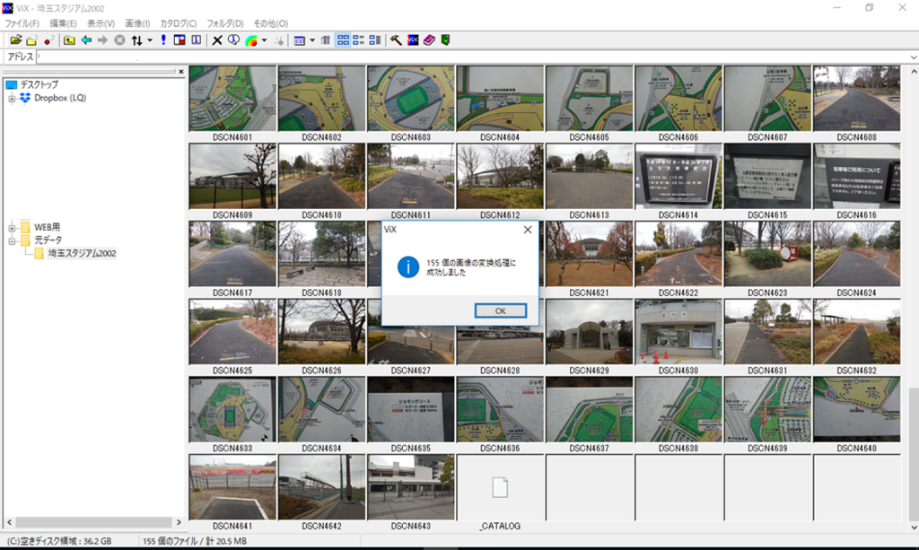Open the sort order dropdown arrow
The image size is (919, 550).
tap(150, 40)
